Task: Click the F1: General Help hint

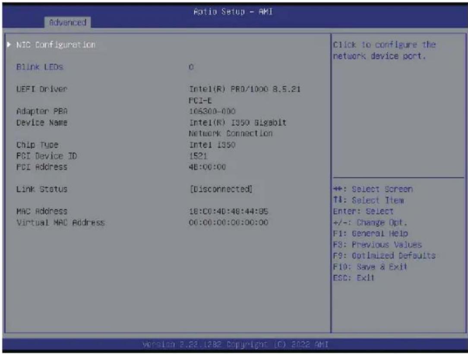Action: tap(370, 234)
